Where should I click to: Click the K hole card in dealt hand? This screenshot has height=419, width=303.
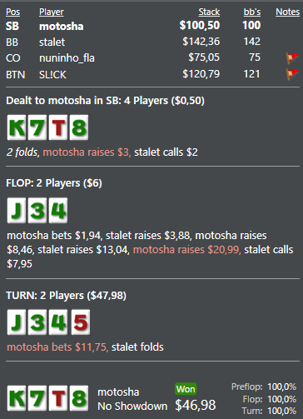[17, 127]
